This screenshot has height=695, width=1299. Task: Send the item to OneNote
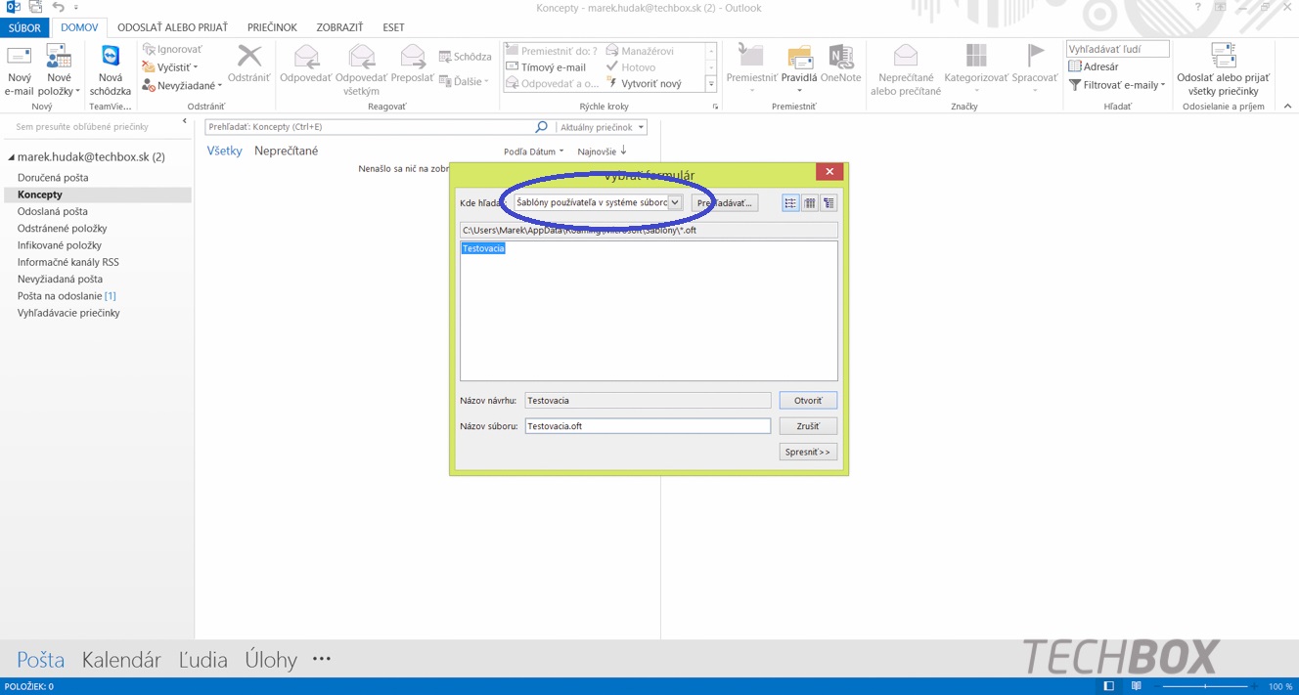pyautogui.click(x=841, y=65)
